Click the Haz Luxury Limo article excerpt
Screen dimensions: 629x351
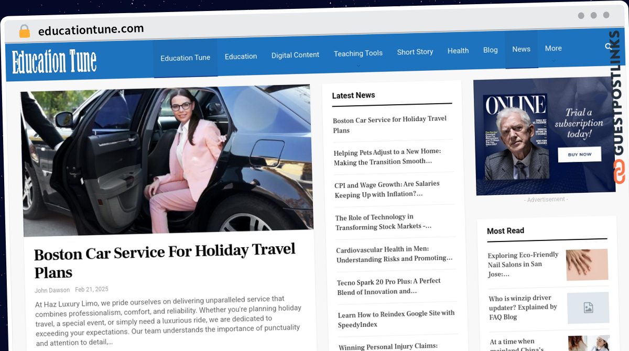coord(168,321)
